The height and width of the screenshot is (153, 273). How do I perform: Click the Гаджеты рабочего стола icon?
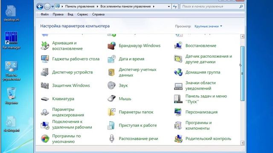click(x=45, y=59)
